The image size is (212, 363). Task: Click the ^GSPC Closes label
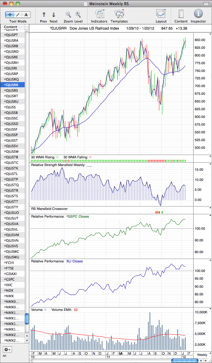tap(77, 216)
